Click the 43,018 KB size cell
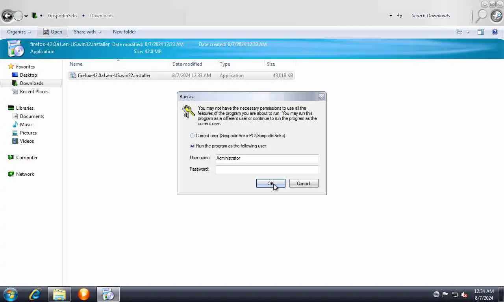 (283, 75)
